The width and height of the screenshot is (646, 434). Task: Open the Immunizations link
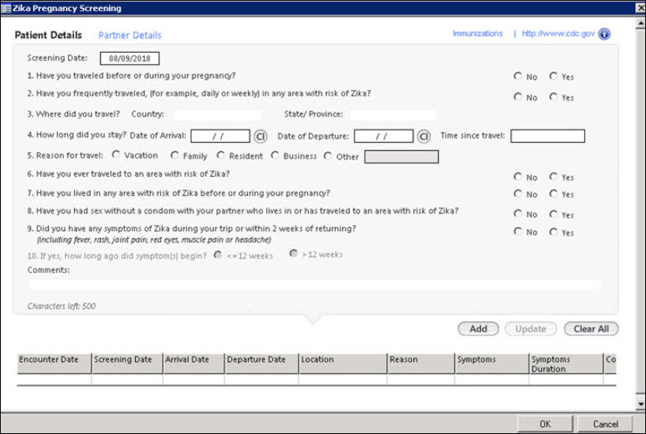point(478,33)
